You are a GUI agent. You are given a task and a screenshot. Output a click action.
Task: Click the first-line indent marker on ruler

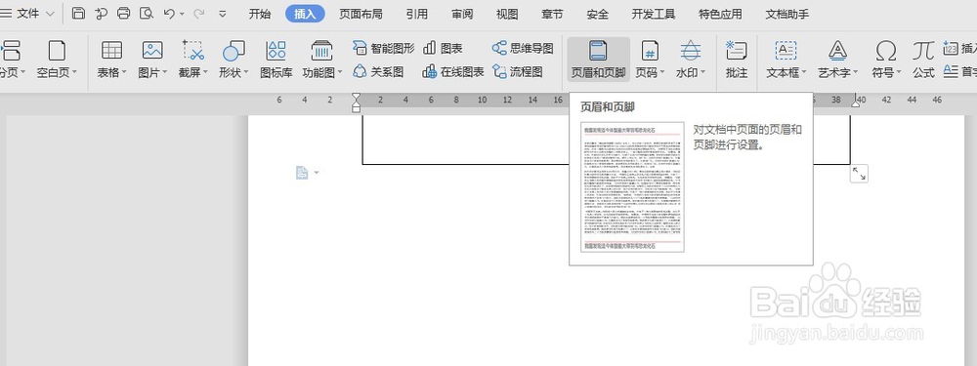(x=357, y=98)
